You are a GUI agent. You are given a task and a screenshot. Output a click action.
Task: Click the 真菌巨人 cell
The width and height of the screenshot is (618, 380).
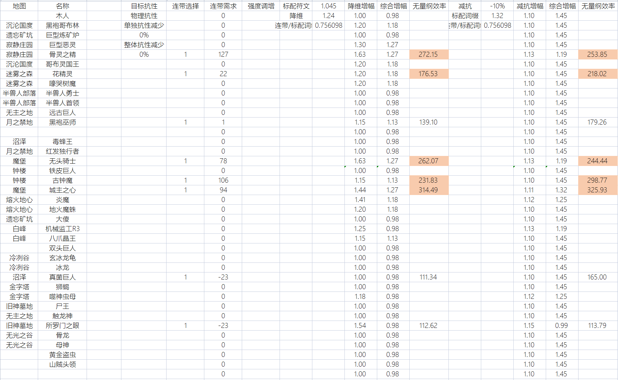click(63, 277)
